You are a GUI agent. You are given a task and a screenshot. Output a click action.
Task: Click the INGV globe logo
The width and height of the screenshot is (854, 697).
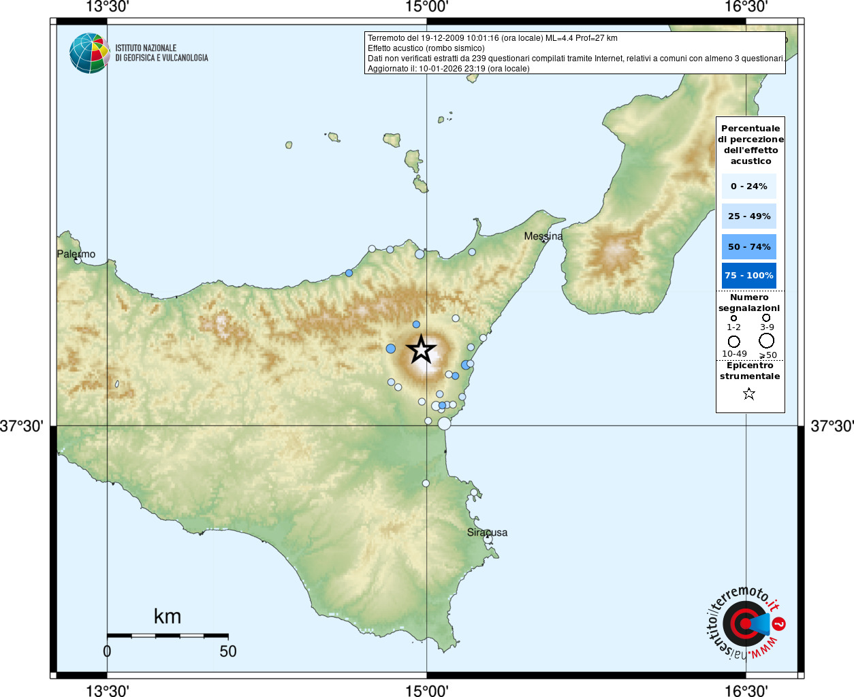(90, 53)
